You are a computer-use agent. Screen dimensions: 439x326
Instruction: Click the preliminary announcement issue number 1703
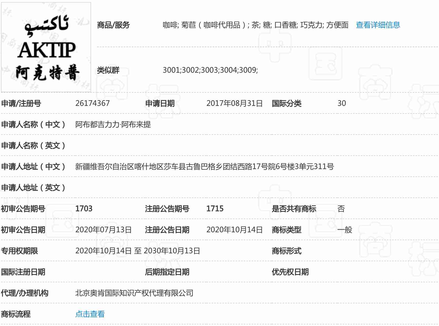click(84, 209)
